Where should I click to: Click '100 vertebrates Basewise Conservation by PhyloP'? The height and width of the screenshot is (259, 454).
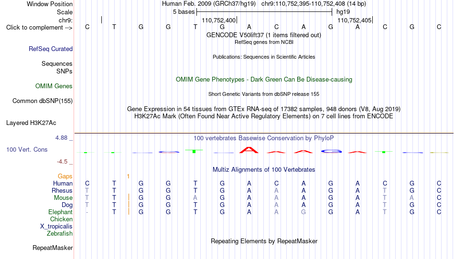(x=264, y=138)
